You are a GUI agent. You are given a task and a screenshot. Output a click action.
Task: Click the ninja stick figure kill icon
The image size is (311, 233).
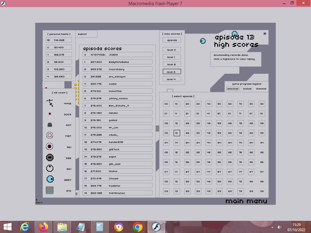click(x=50, y=103)
